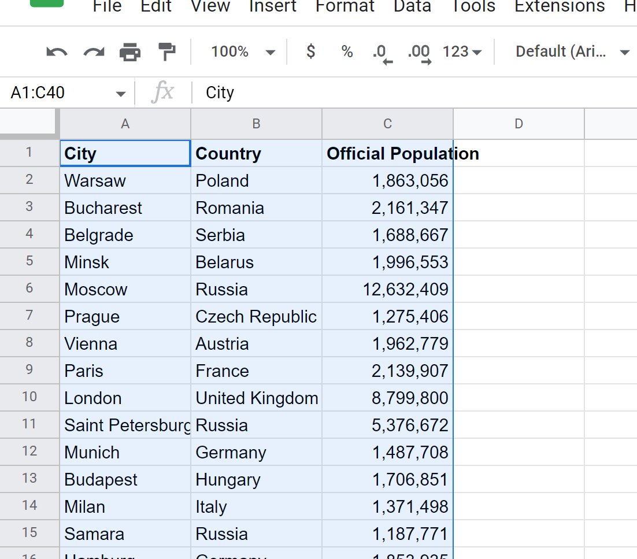637x559 pixels.
Task: Click Decrease decimal places icon
Action: [382, 53]
